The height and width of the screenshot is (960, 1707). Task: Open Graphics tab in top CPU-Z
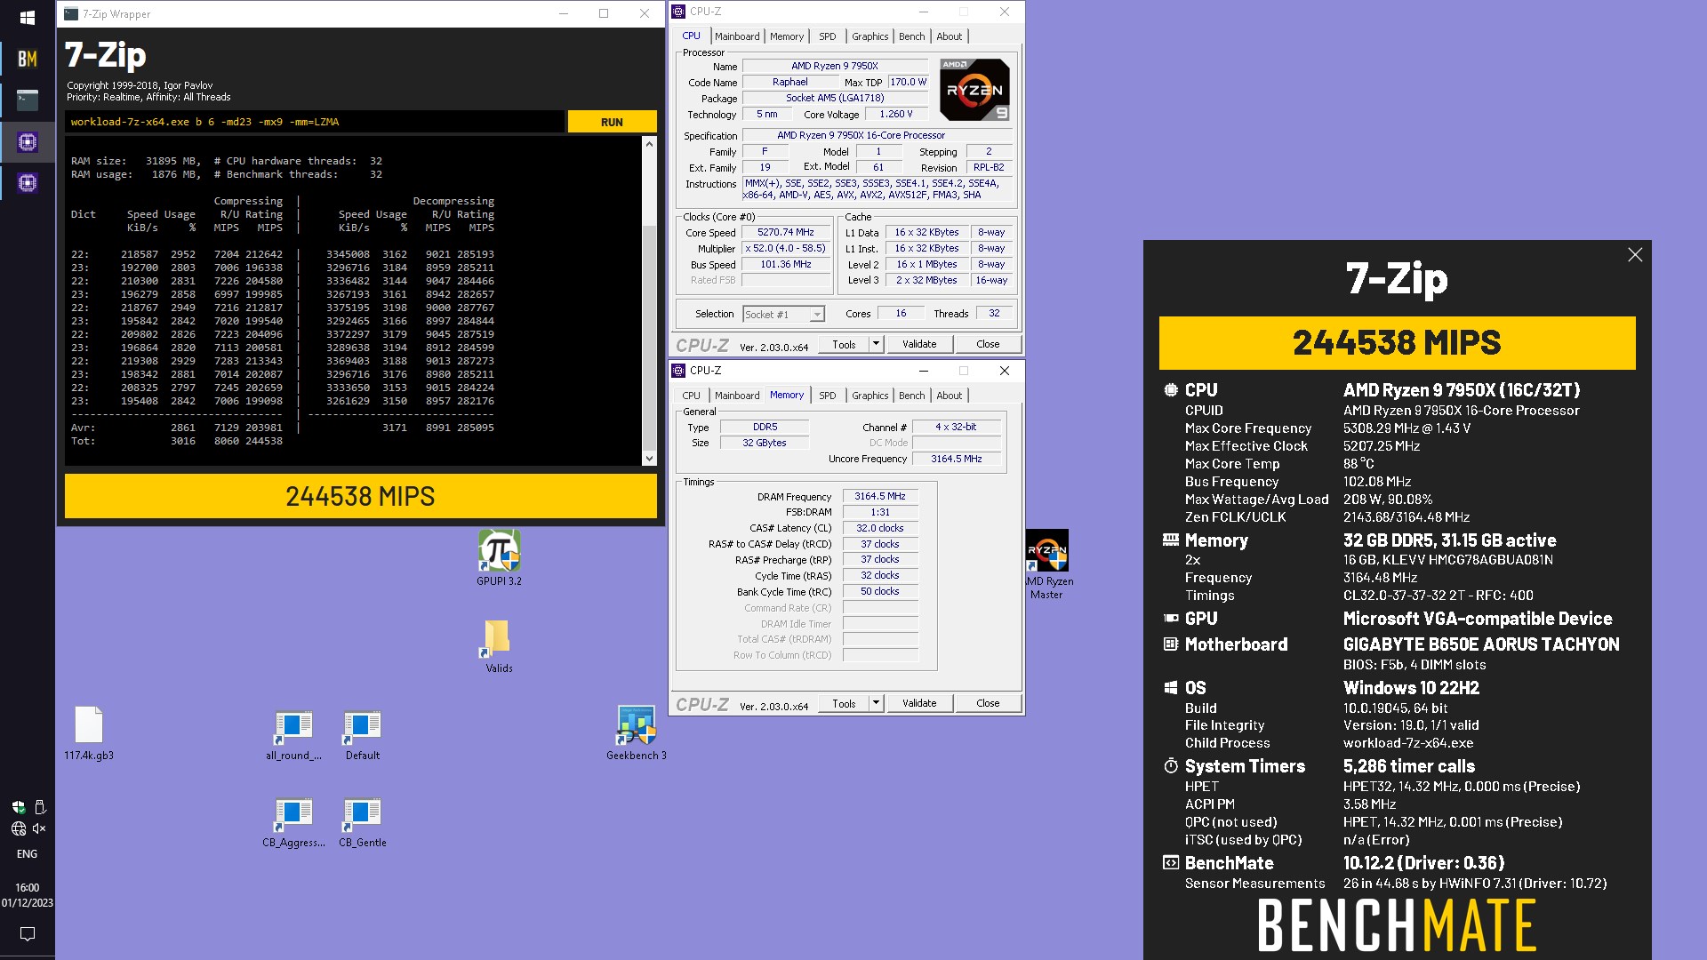[x=870, y=36]
